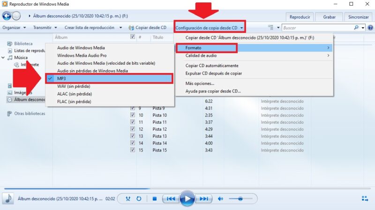Click the Listas de reproducción icon
This screenshot has height=210, width=375.
10,51
